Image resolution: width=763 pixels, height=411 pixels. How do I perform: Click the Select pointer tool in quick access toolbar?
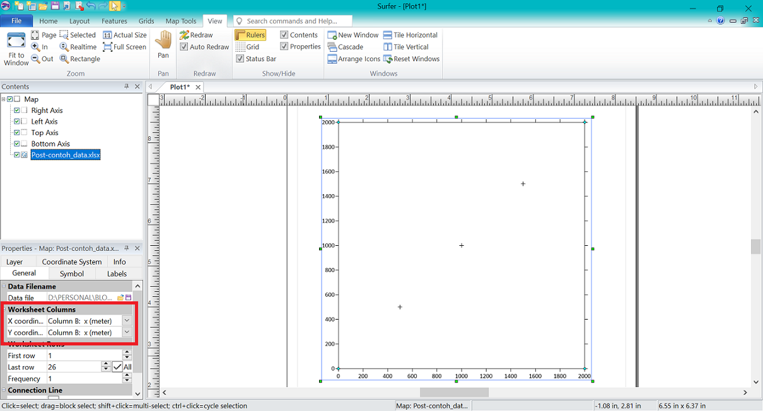(x=115, y=6)
